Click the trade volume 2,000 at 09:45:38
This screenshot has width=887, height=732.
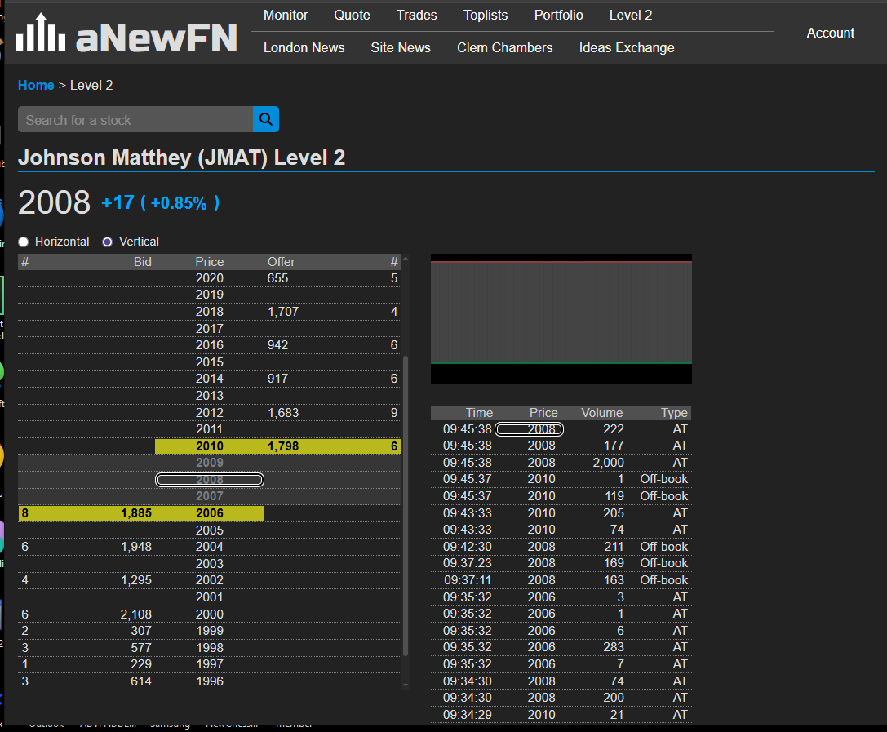[x=608, y=463]
